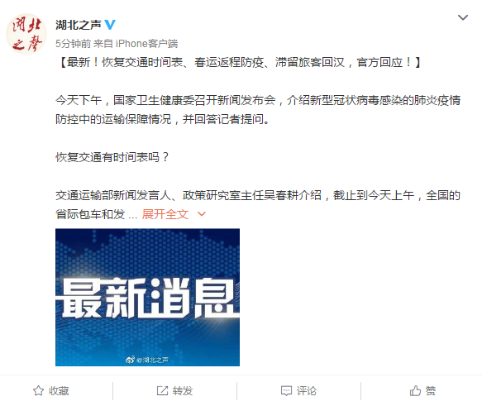Click the 评论 label text
The height and width of the screenshot is (406, 482).
(307, 391)
